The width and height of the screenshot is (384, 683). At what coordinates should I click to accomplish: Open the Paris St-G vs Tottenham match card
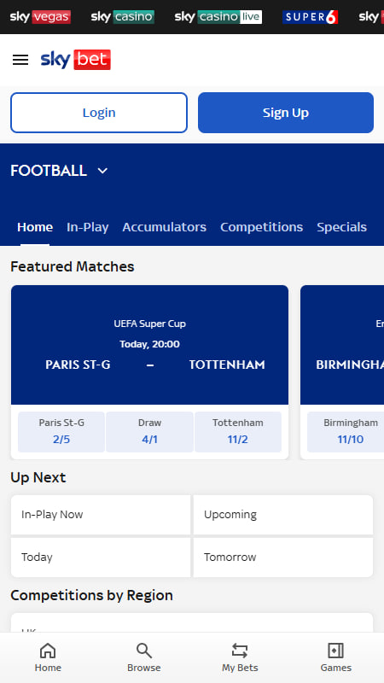point(150,345)
